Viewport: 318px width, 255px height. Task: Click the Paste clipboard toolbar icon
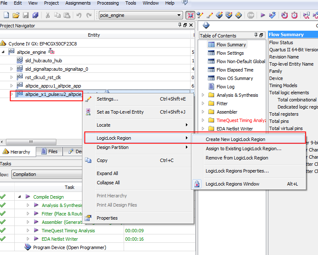click(67, 15)
